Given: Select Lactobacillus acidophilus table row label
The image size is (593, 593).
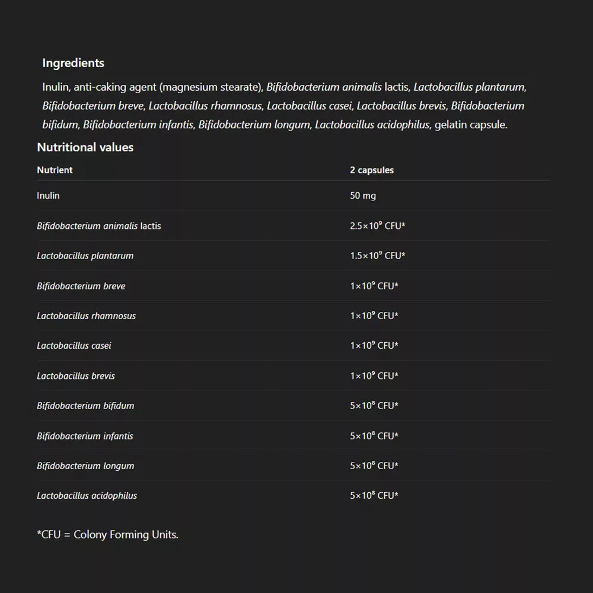Looking at the screenshot, I should (87, 496).
